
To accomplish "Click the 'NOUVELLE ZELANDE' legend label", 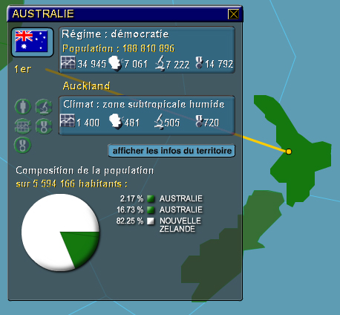I will tap(180, 225).
